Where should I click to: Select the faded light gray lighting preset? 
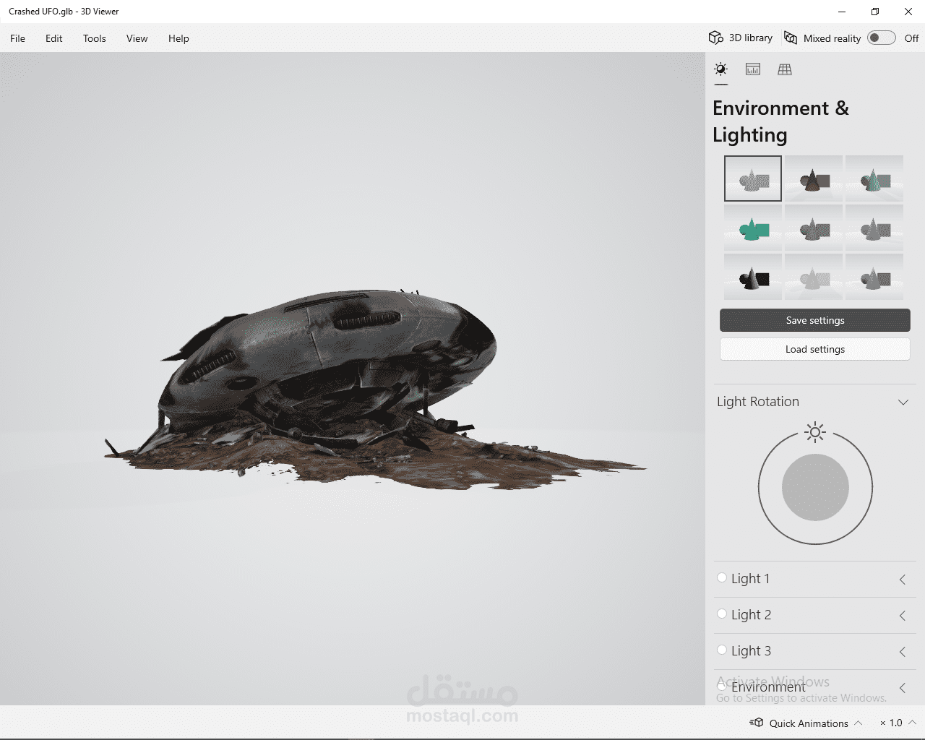click(814, 277)
